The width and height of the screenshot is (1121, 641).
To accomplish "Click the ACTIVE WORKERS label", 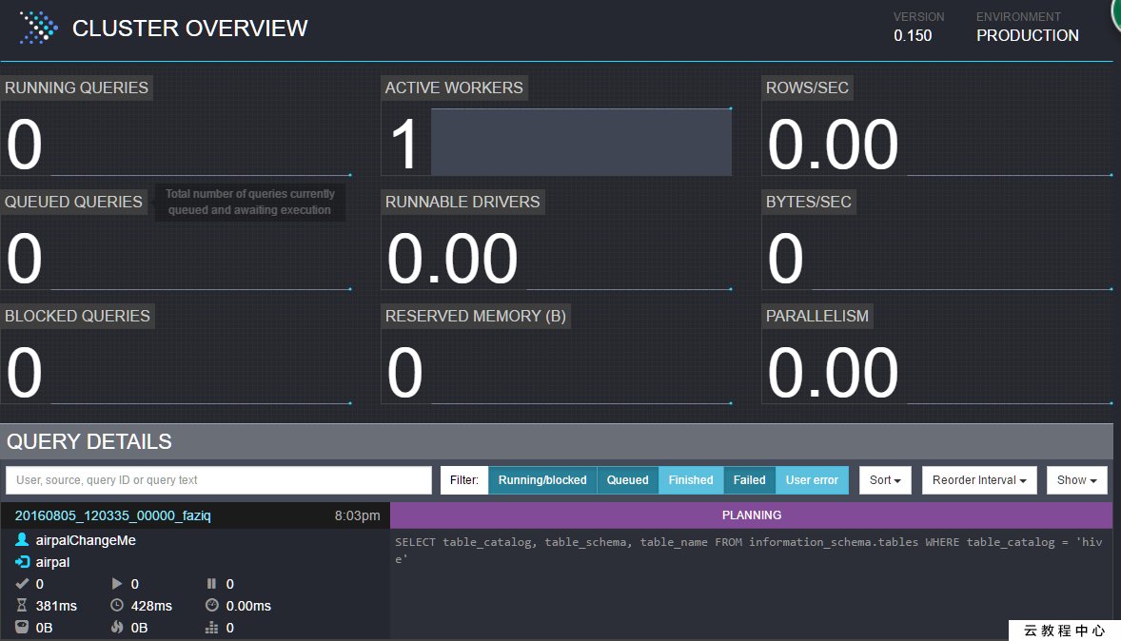I will [x=454, y=87].
